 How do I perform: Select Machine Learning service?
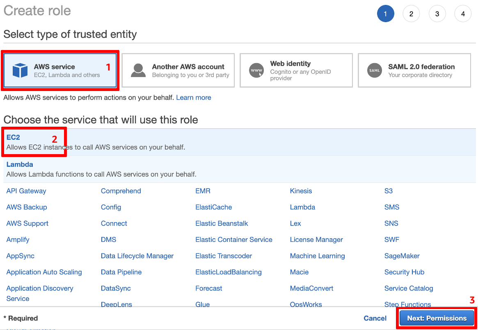point(317,256)
